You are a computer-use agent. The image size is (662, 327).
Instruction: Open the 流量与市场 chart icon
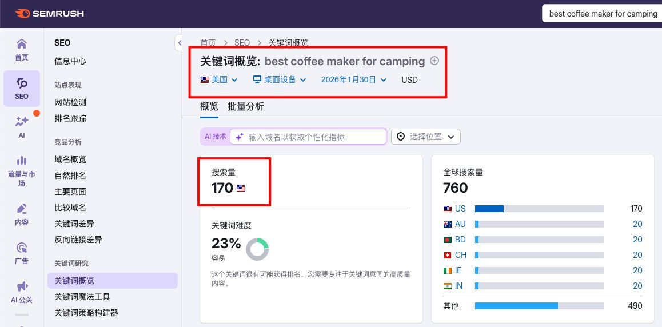[22, 160]
